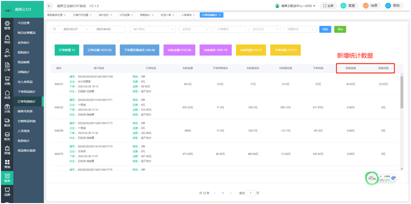411x204 pixels.
Task: Click the blue 筛选 filter button
Action: [x=325, y=29]
